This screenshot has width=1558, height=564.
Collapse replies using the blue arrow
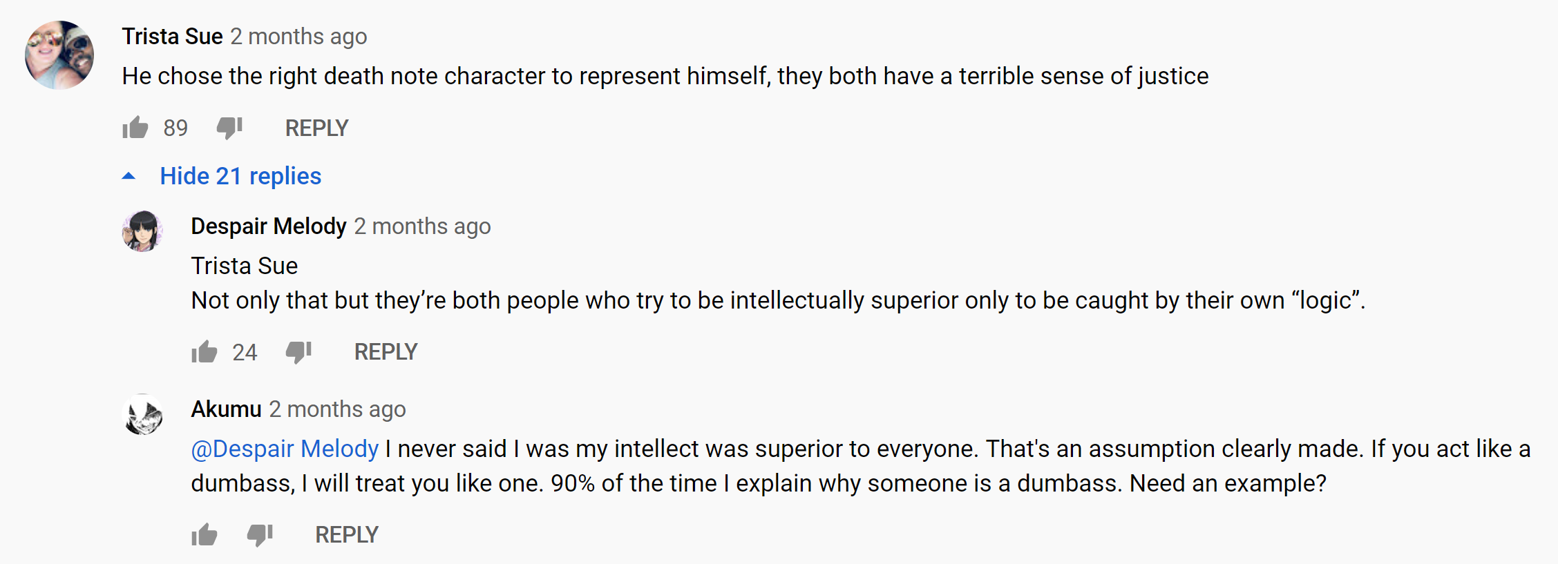129,177
